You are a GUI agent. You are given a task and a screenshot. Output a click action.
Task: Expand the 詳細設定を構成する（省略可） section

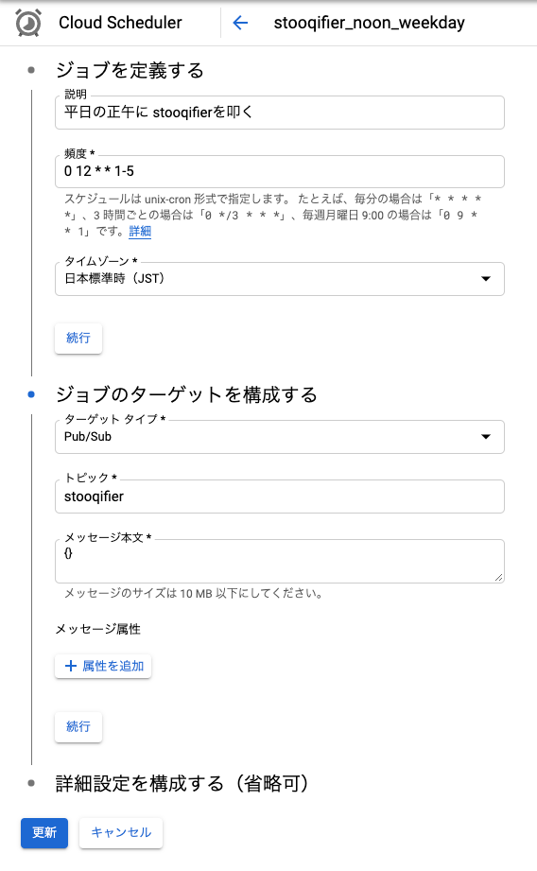[x=182, y=783]
